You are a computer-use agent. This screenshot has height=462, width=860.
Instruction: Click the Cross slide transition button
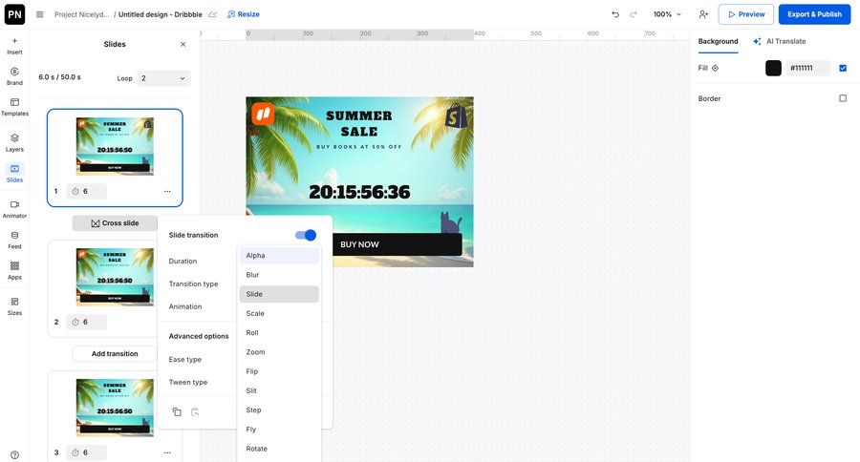pyautogui.click(x=115, y=223)
